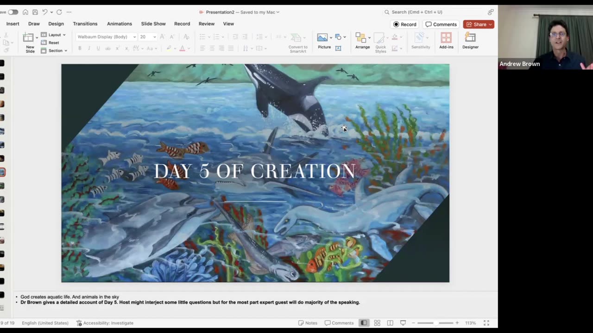Open the Section dropdown
593x333 pixels.
(54, 50)
